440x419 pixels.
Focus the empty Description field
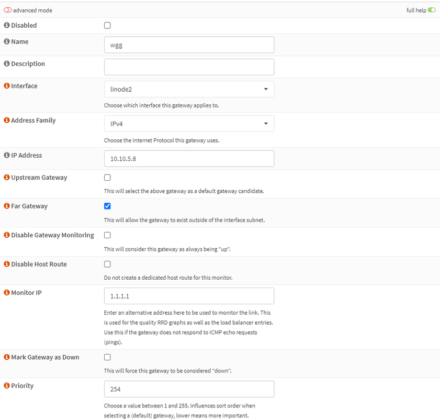(x=189, y=67)
